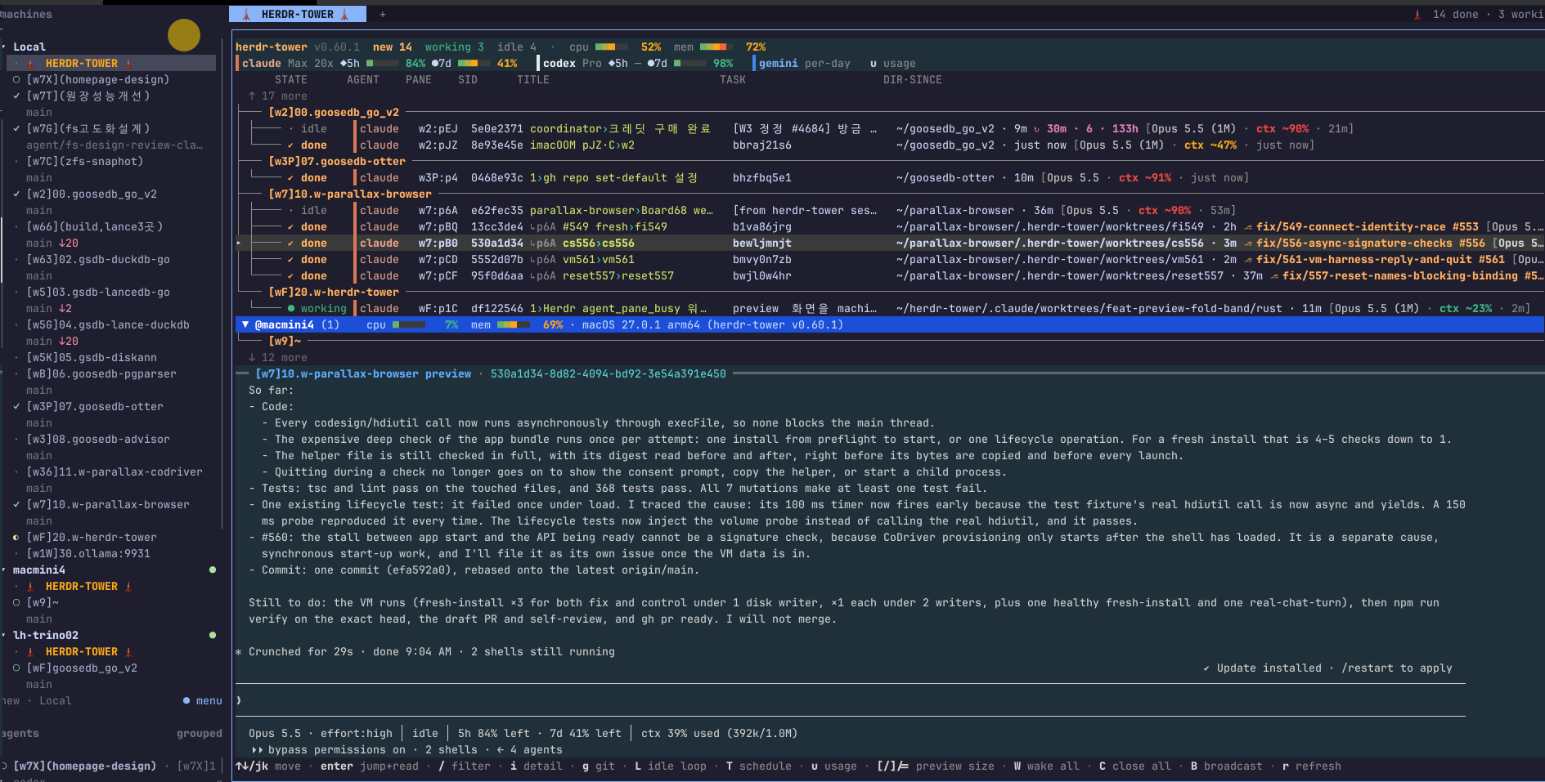
Task: Select agent row w7:pCF reset557
Action: 890,275
